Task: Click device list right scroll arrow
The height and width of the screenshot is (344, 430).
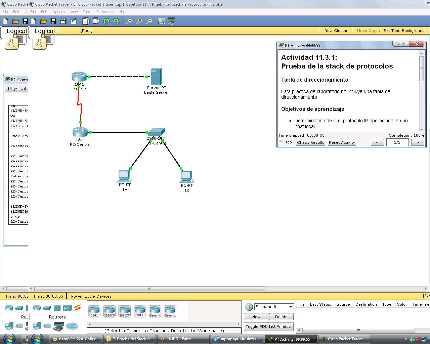Action: click(239, 325)
